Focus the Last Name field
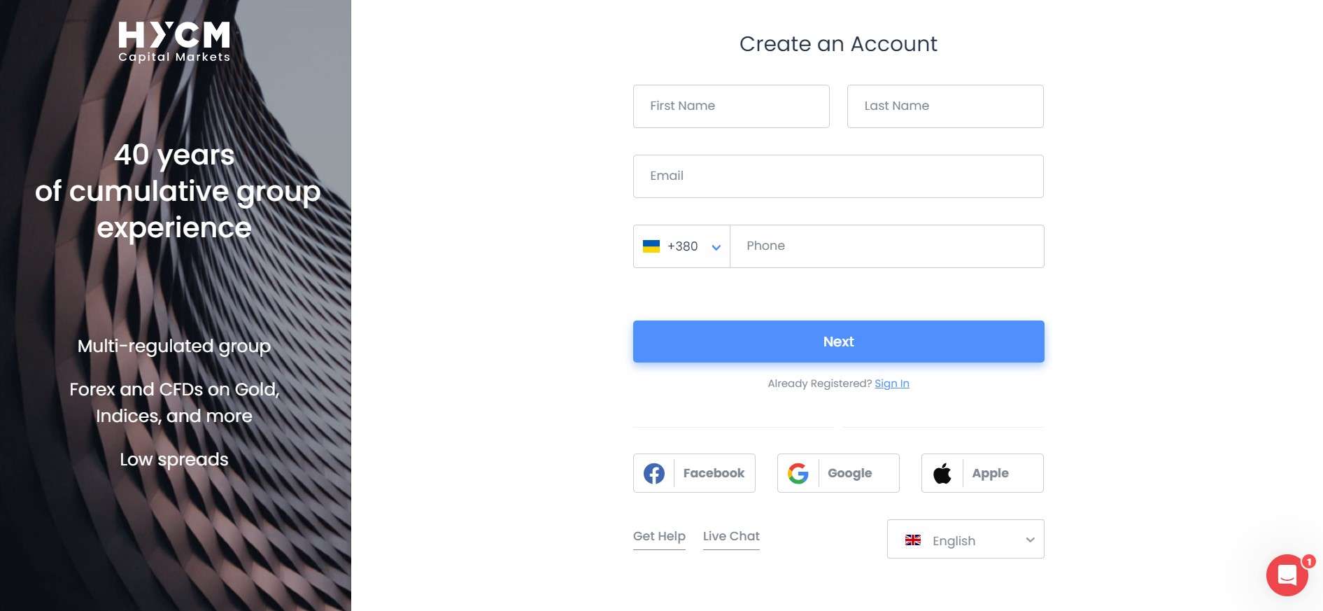1323x611 pixels. tap(945, 106)
